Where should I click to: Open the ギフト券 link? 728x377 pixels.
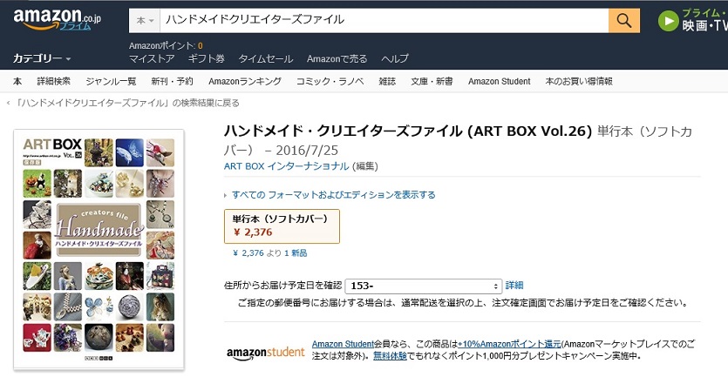[x=207, y=58]
